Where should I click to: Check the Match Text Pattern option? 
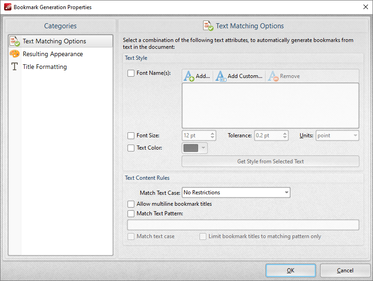[131, 213]
